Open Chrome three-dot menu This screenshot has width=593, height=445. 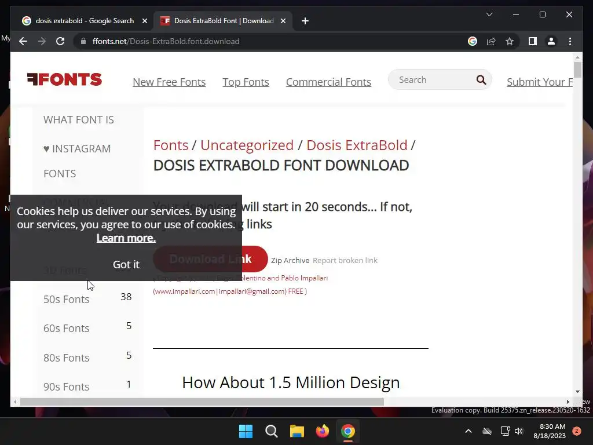click(570, 41)
